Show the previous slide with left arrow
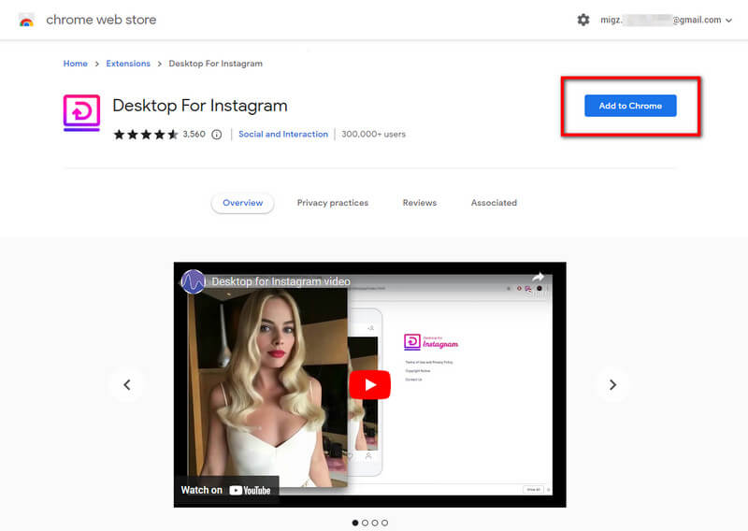Screen dimensions: 748x531 click(127, 384)
